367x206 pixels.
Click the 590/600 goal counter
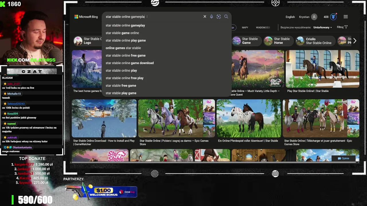(35, 200)
